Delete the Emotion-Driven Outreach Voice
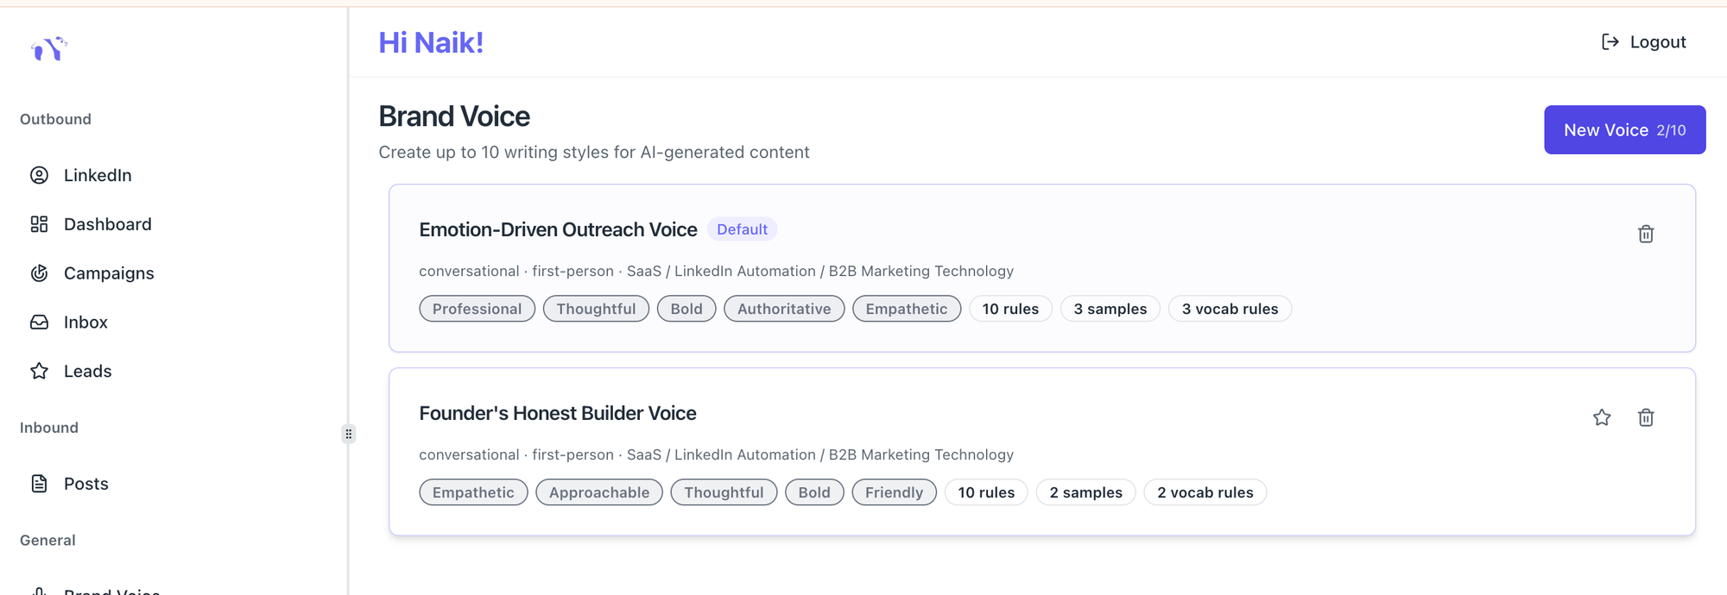This screenshot has height=595, width=1727. click(x=1646, y=234)
